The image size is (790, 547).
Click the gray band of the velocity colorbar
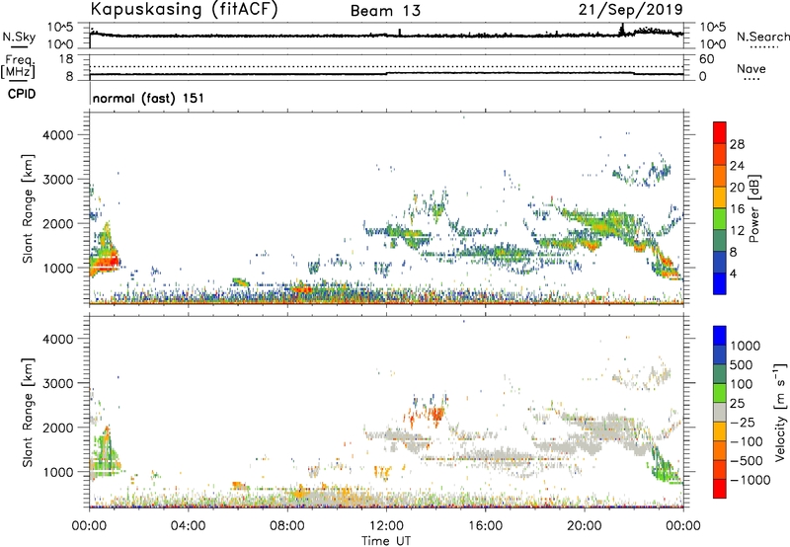tap(720, 413)
